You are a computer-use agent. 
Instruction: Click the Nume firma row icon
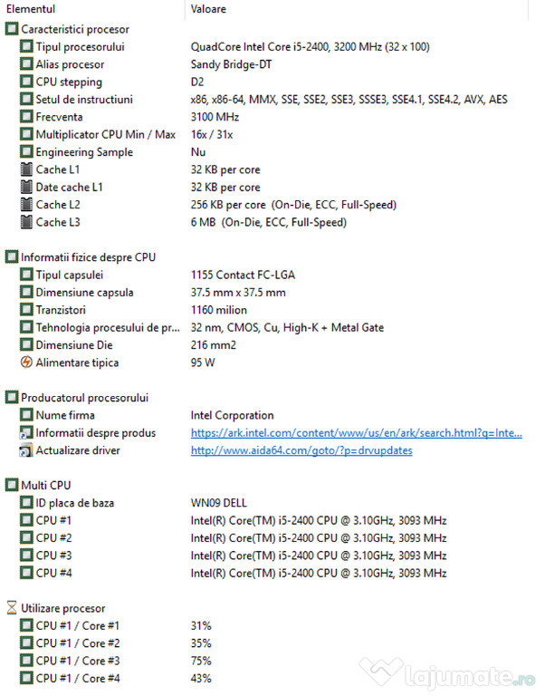point(26,415)
